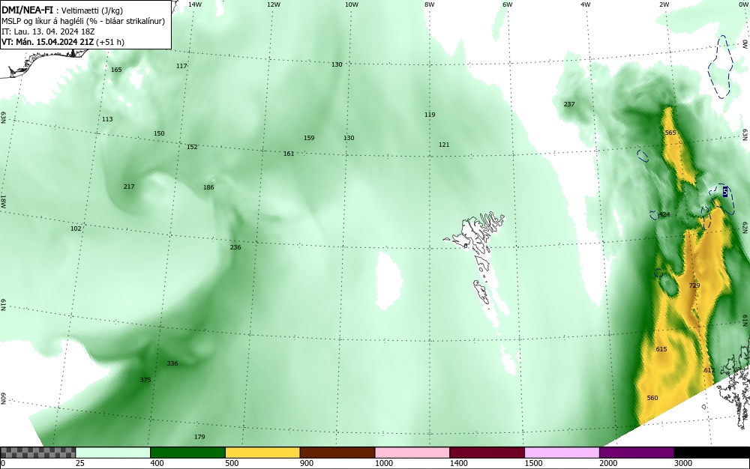Click the map value '113'
Screen dimensions: 750x469
[107, 119]
